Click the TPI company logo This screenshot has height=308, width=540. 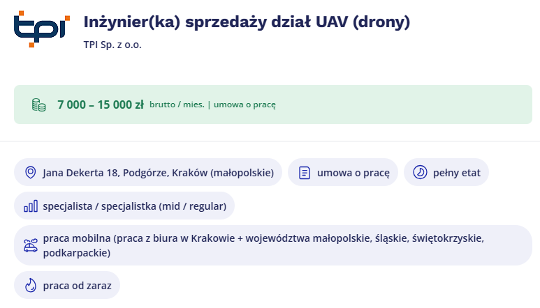click(42, 29)
